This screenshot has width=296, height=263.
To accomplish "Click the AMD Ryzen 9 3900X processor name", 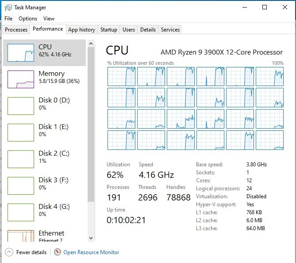I will 222,52.
